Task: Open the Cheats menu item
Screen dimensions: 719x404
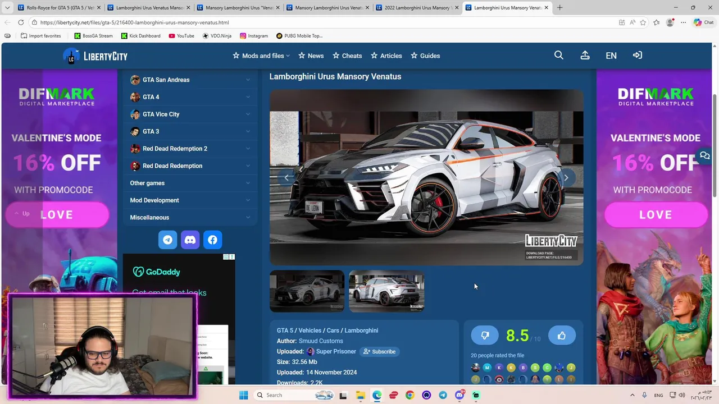Action: pos(347,56)
